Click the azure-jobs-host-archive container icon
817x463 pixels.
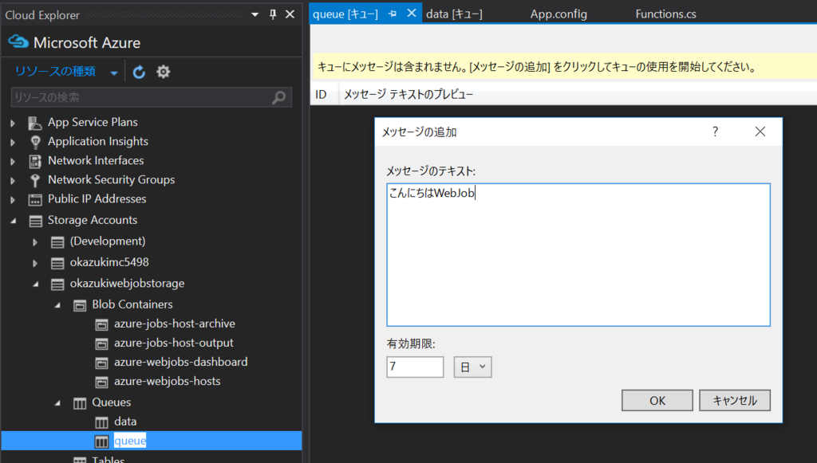[x=101, y=324]
